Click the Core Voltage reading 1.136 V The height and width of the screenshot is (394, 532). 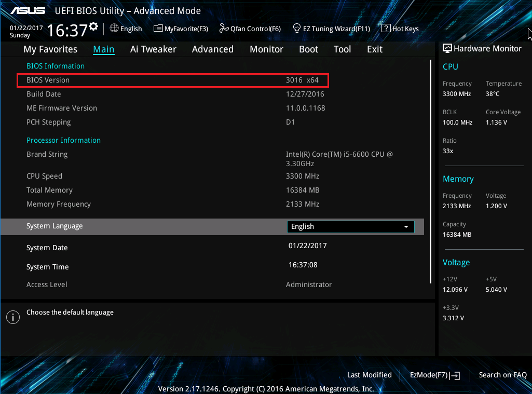[496, 123]
